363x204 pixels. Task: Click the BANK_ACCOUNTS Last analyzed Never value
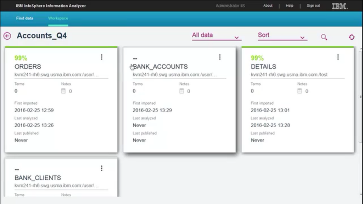click(x=139, y=125)
